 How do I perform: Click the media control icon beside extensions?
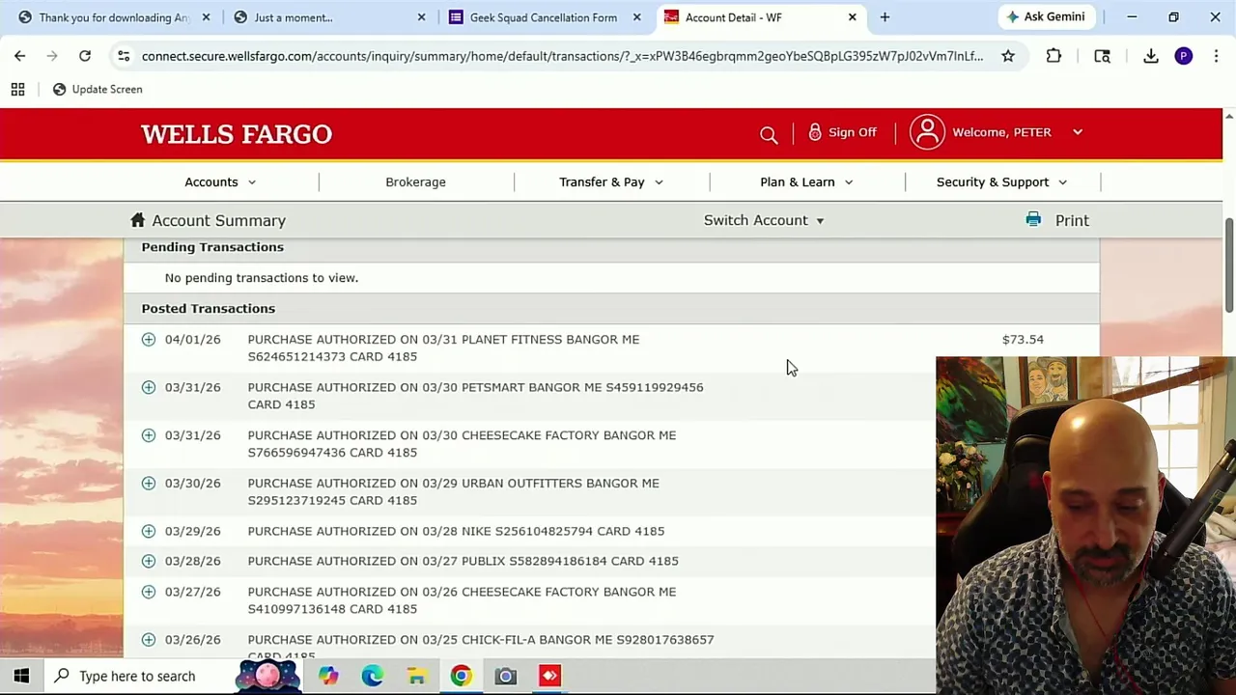1102,56
